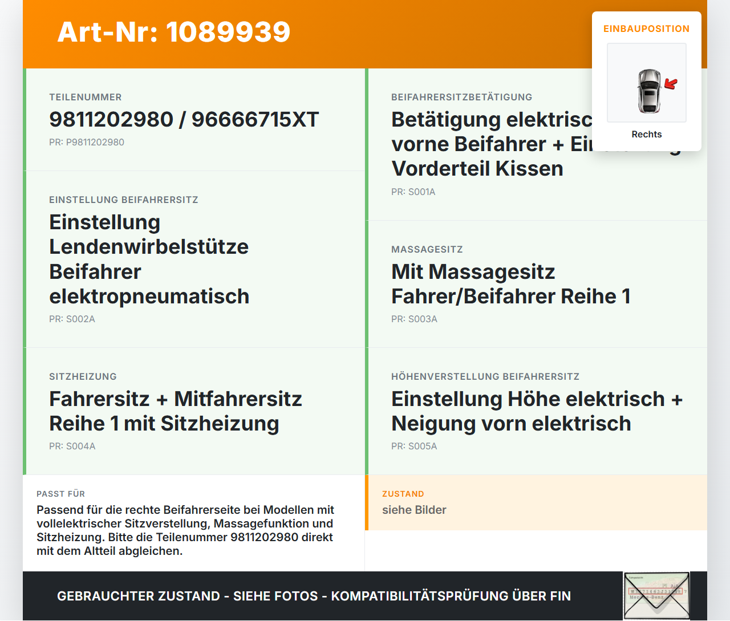Click the PASST FÜR label
730x621 pixels.
tap(61, 494)
